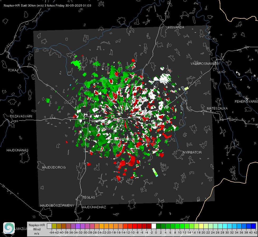The image size is (258, 237).
Task: Select the HAJDÚDOROG label
Action: coord(54,167)
